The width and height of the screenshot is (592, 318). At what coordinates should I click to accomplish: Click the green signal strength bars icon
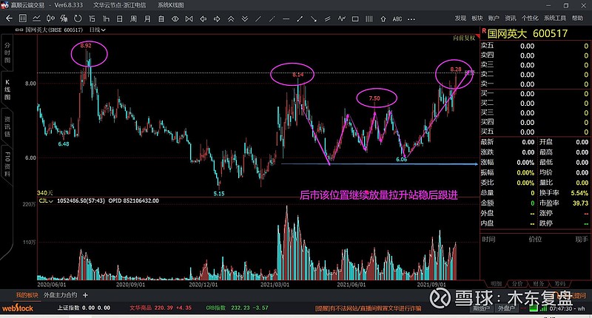(543, 308)
